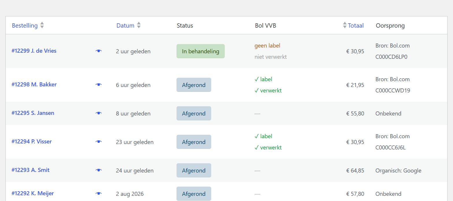The image size is (453, 201).
Task: Preview A. Smit order via eye icon
Action: [x=99, y=170]
